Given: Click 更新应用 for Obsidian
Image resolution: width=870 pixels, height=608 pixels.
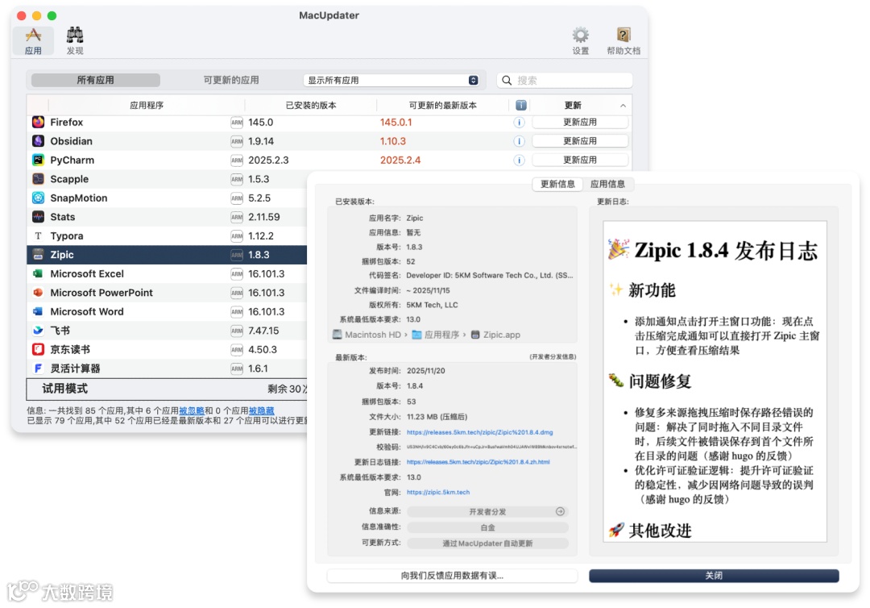Looking at the screenshot, I should (580, 141).
